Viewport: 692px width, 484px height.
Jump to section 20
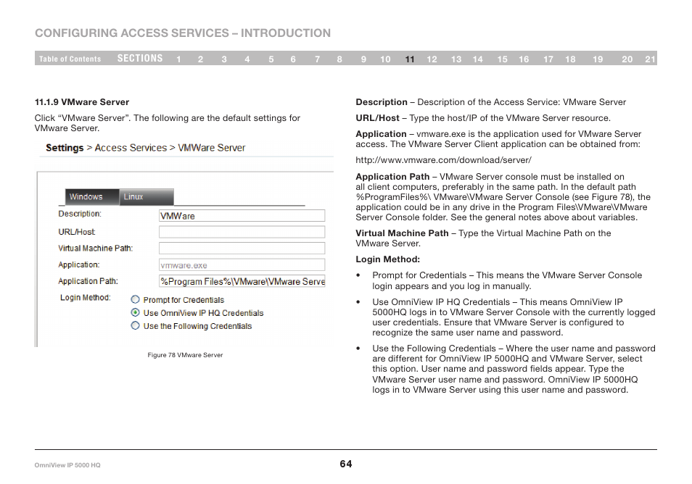click(627, 59)
